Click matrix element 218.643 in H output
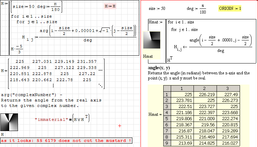Screen dimensions: 258x147 [20, 80]
